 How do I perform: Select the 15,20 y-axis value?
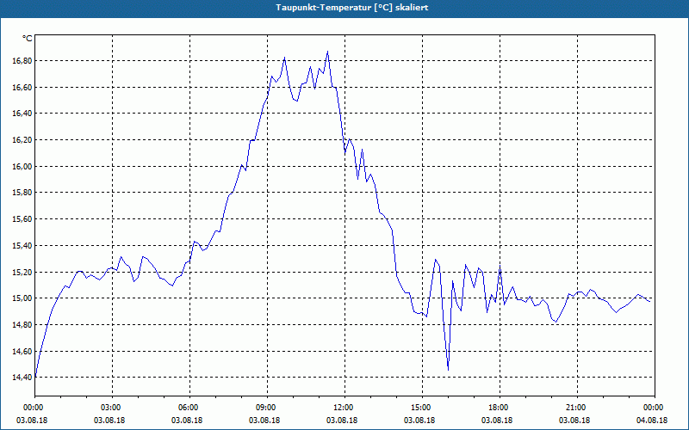(22, 272)
